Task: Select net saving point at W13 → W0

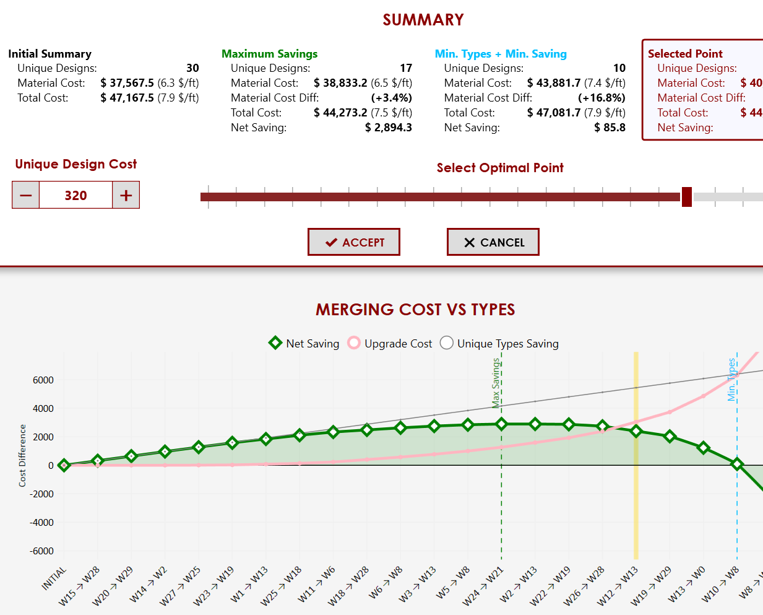Action: coord(704,447)
